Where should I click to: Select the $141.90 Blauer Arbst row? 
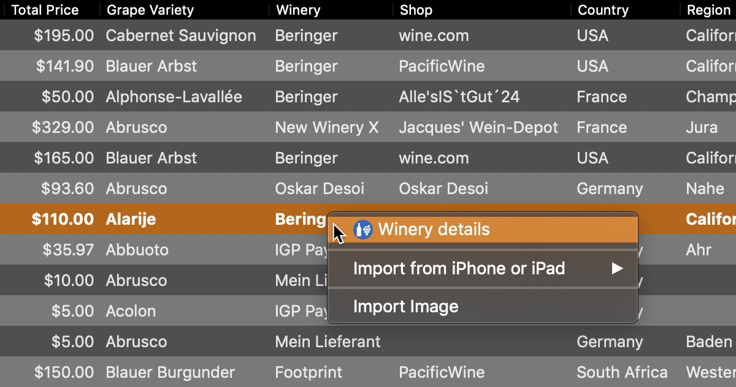151,66
